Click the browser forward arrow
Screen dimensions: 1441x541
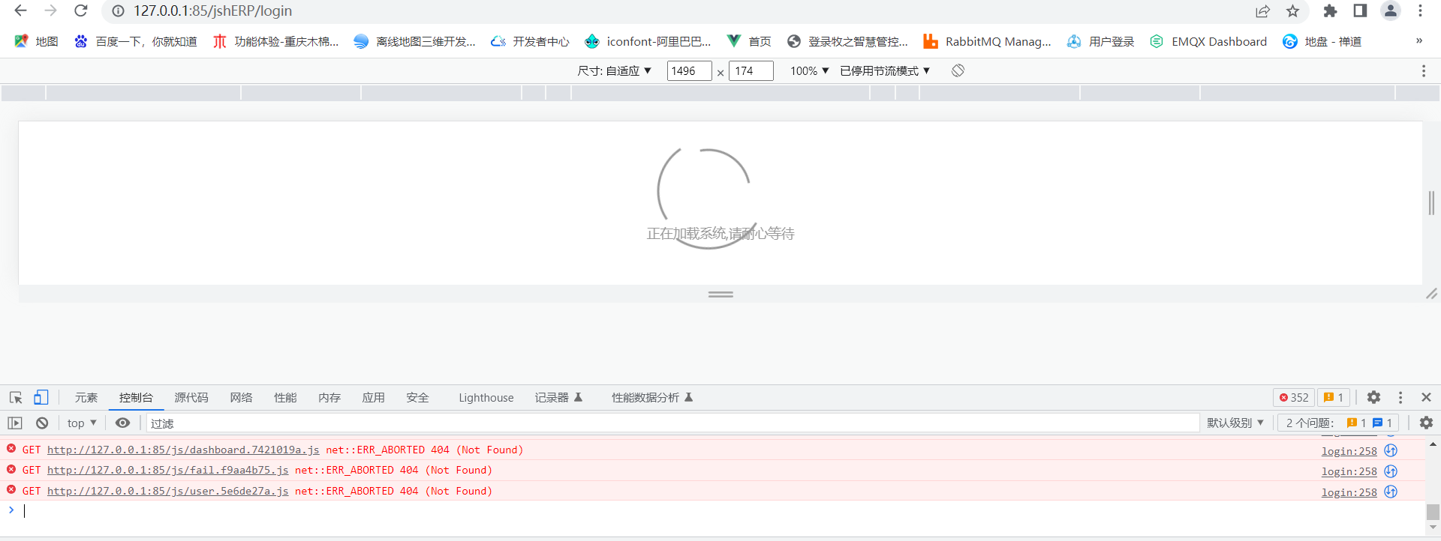coord(50,10)
